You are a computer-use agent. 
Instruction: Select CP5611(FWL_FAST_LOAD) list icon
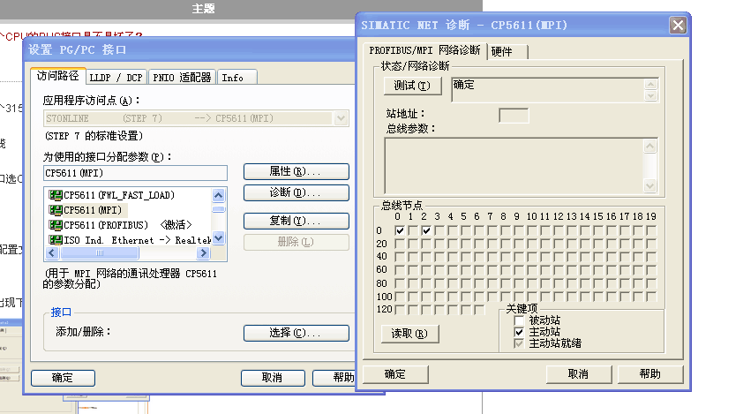[56, 195]
